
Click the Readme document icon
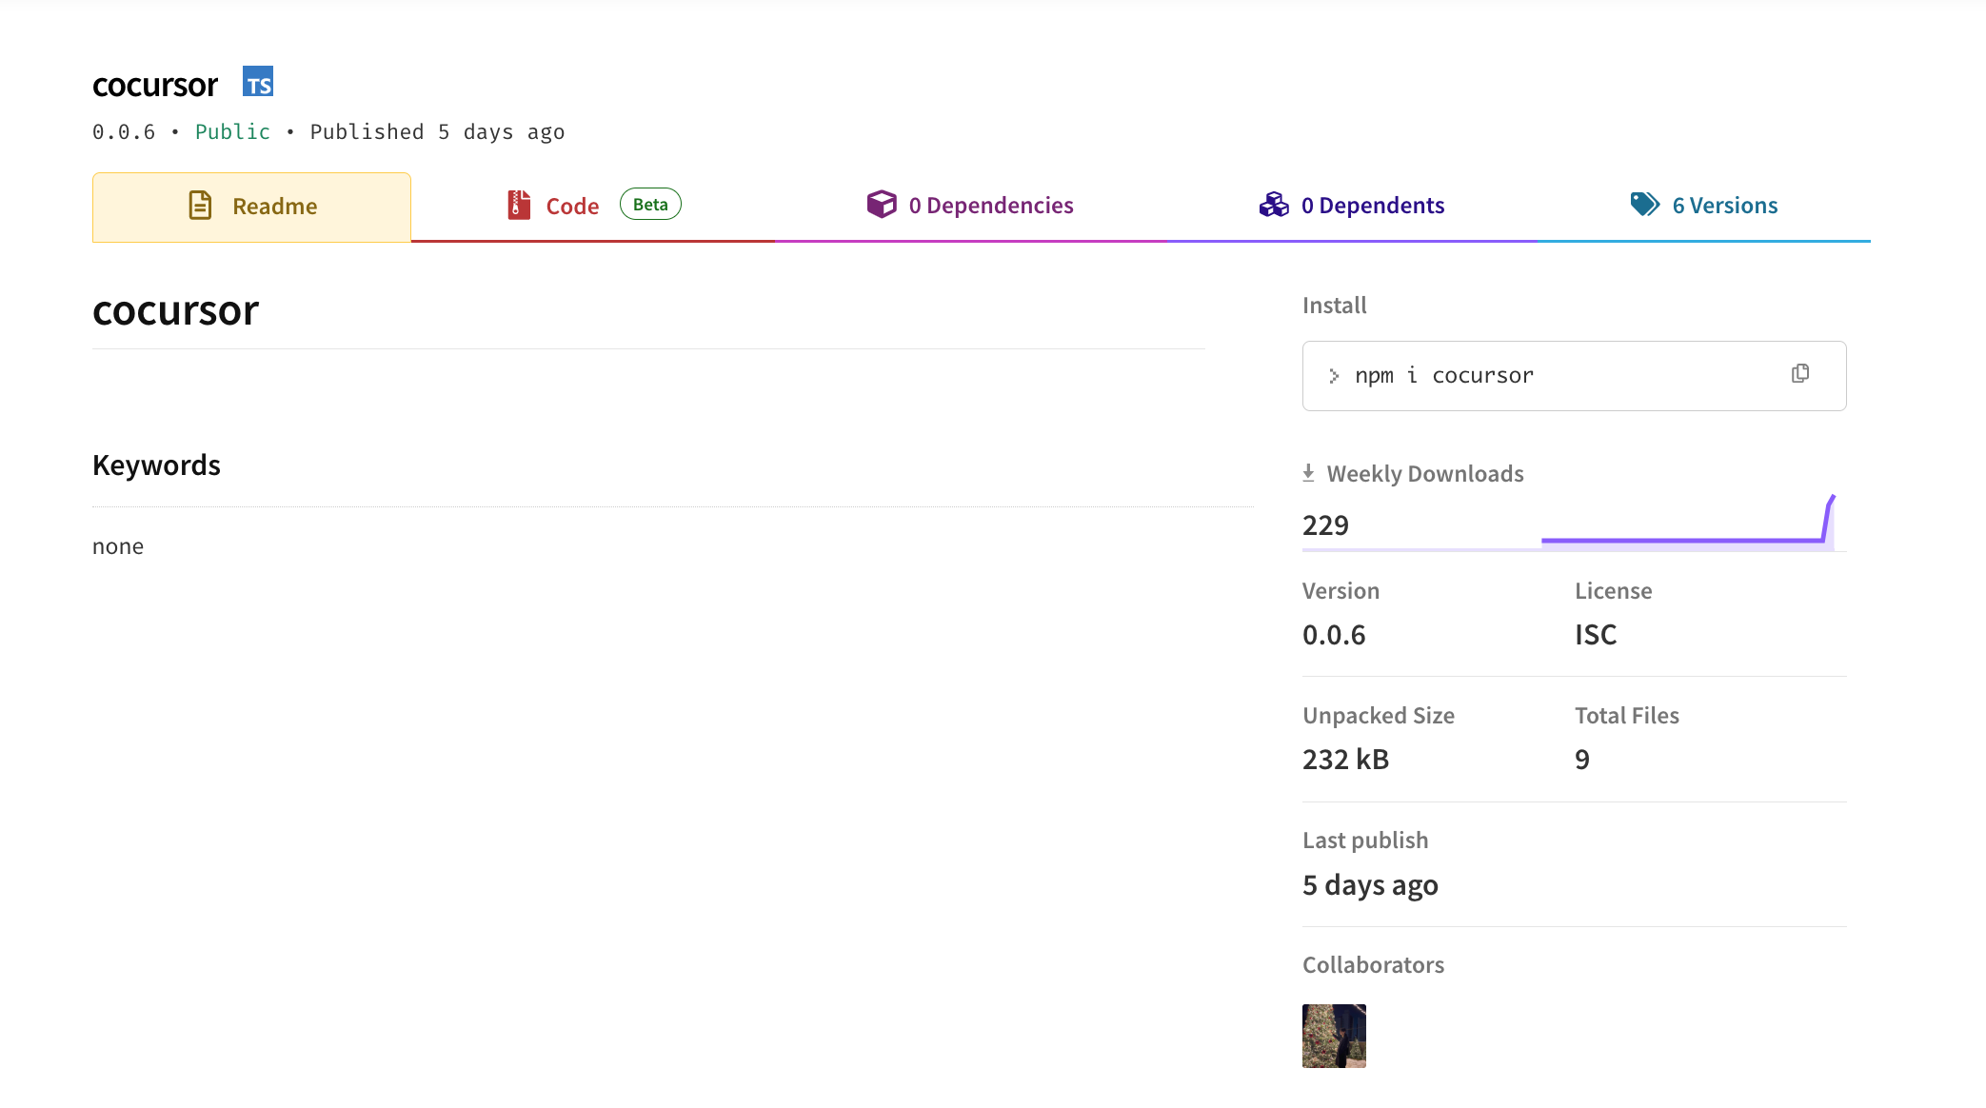pyautogui.click(x=200, y=206)
